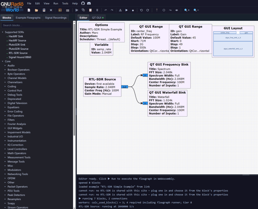Image resolution: width=258 pixels, height=209 pixels.
Task: Expand the Modulators category
Action: click(5, 170)
